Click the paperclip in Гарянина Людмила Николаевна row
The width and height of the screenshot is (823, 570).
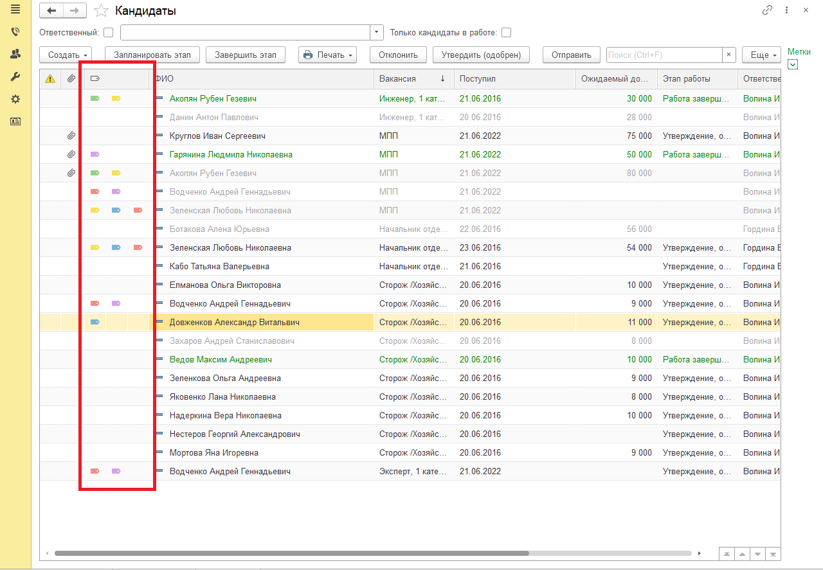[71, 155]
